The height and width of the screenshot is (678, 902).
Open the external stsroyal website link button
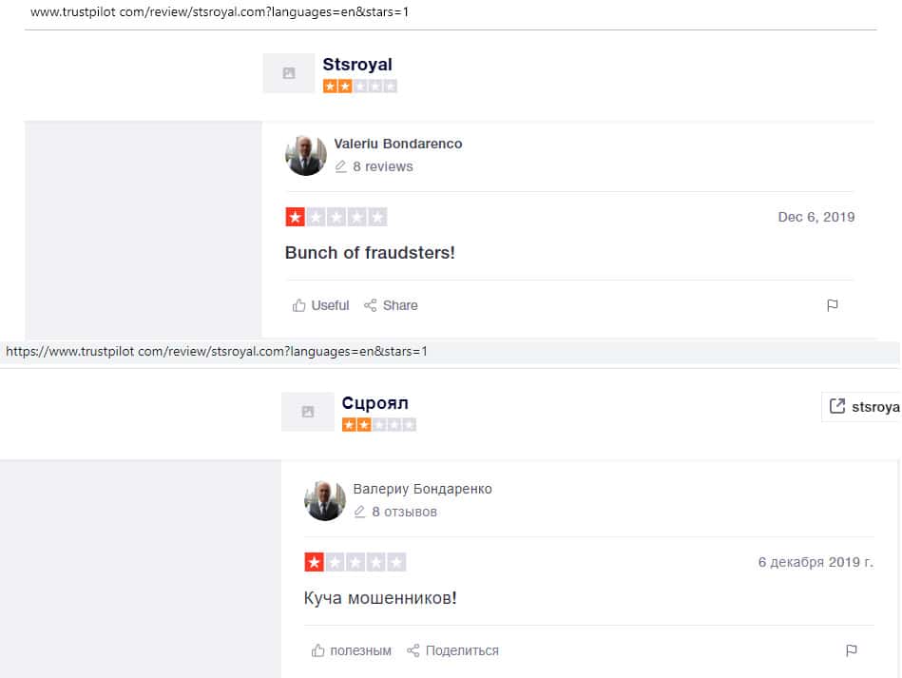(861, 406)
